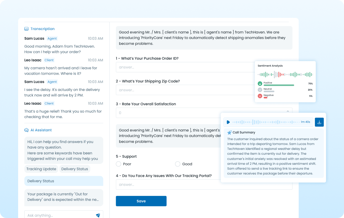
Task: Click the Tracking Portal issues answer field
Action: click(204, 185)
